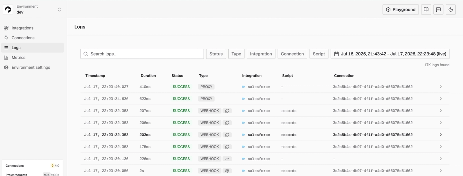This screenshot has width=463, height=176.
Task: Click the Connection column header
Action: coord(344,76)
